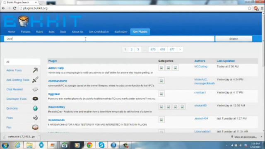Click the next page arrow

tap(180, 49)
